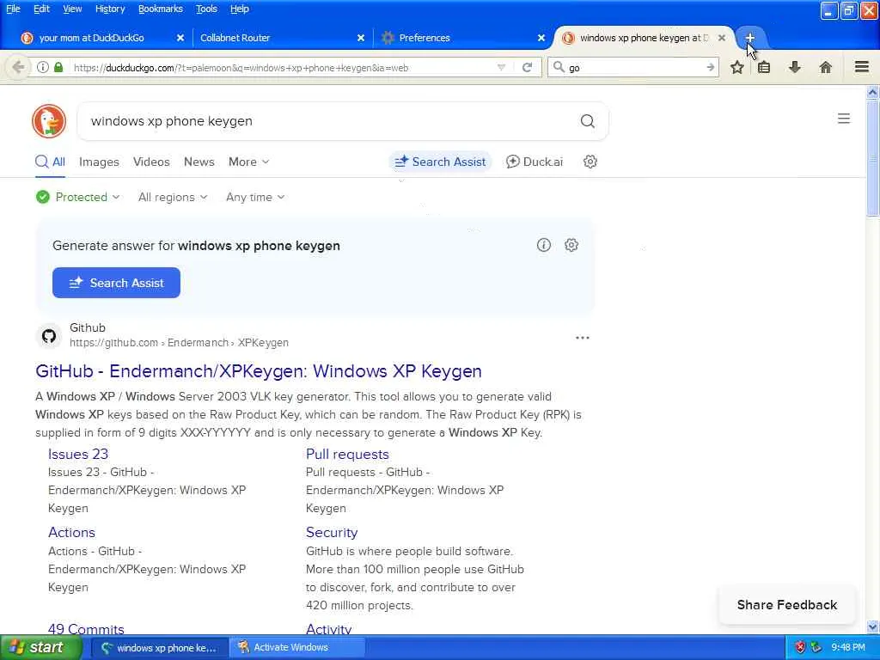
Task: Toggle Search Assist in top bar
Action: pos(440,162)
